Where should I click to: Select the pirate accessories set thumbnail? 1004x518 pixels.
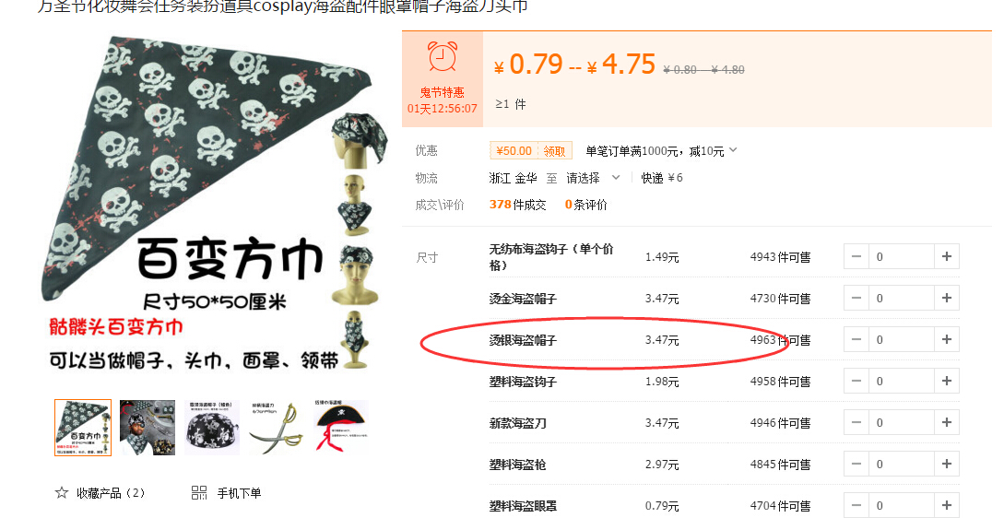coord(148,428)
